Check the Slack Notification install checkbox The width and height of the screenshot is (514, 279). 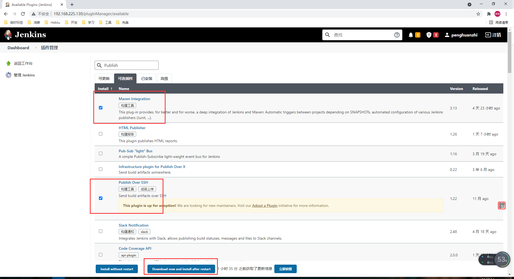(101, 231)
